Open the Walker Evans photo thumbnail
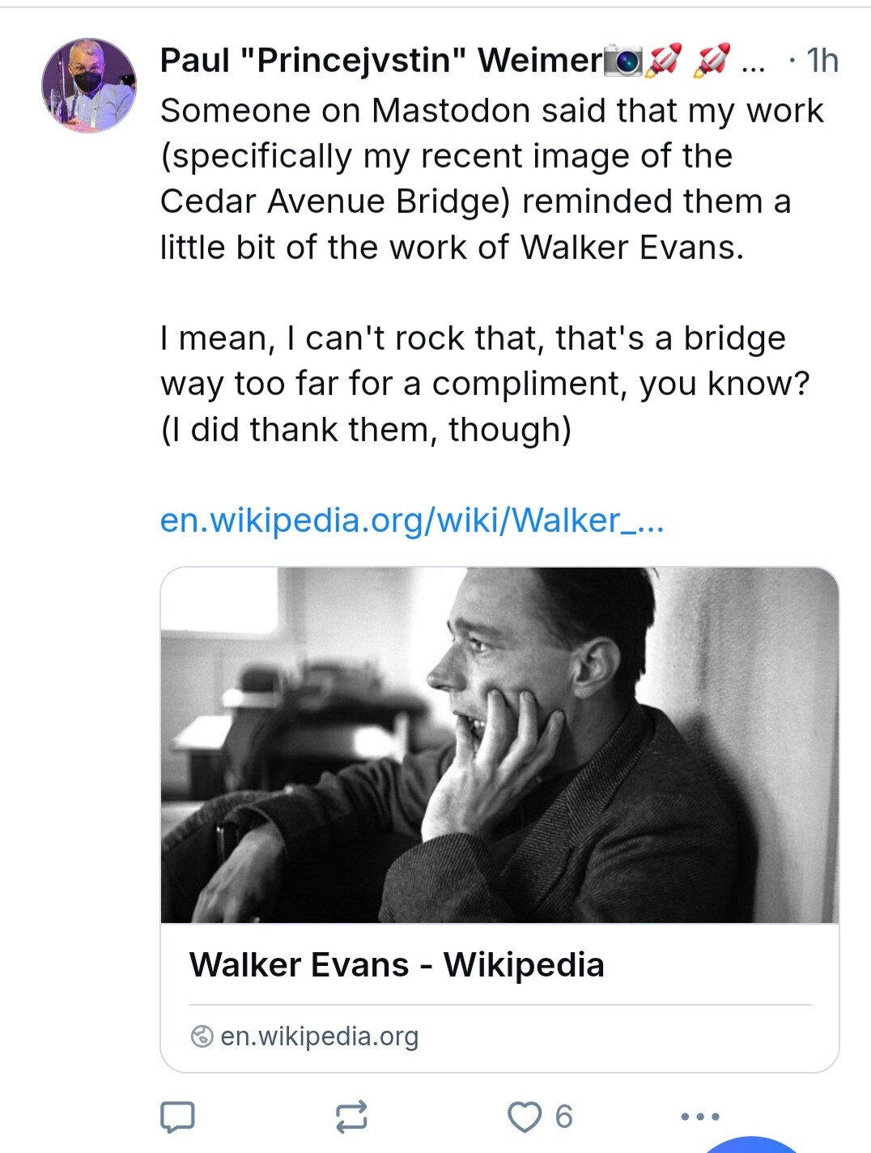This screenshot has height=1153, width=871. click(x=499, y=745)
